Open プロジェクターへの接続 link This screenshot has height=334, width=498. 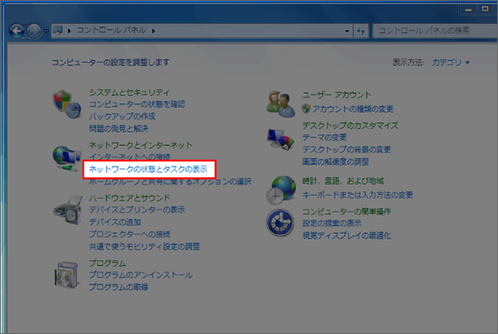129,234
